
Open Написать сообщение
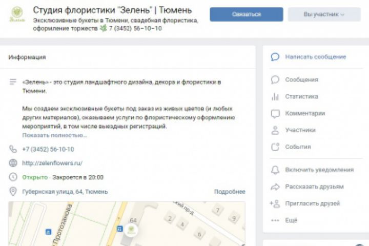(x=316, y=57)
